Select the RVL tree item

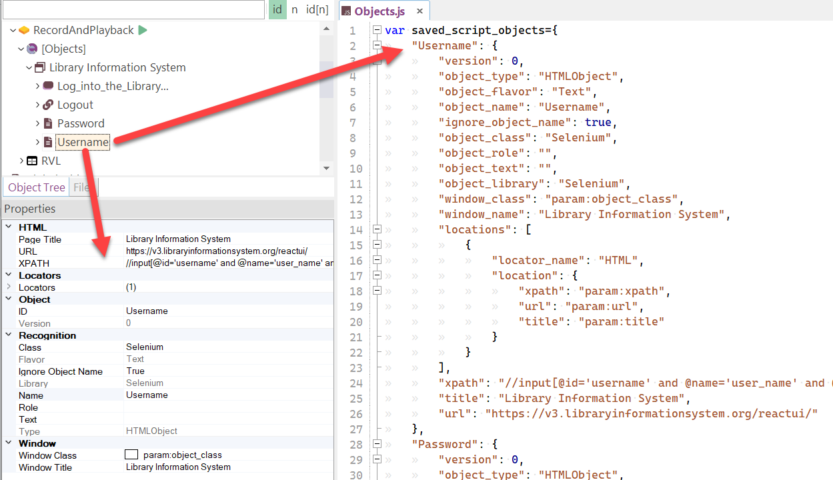[x=51, y=161]
